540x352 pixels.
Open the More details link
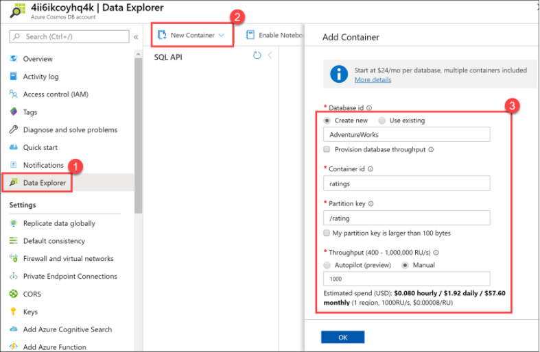[x=373, y=79]
